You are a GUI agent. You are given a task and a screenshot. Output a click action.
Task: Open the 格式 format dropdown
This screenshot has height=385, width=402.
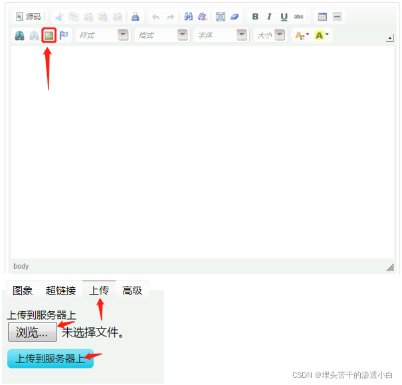pyautogui.click(x=163, y=35)
